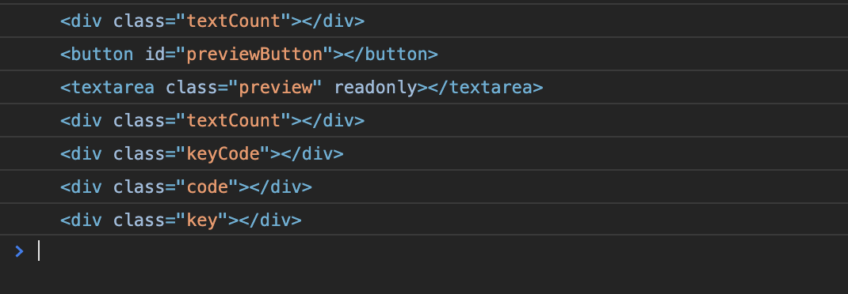Click the "previewButton" id attribute value

click(x=260, y=54)
